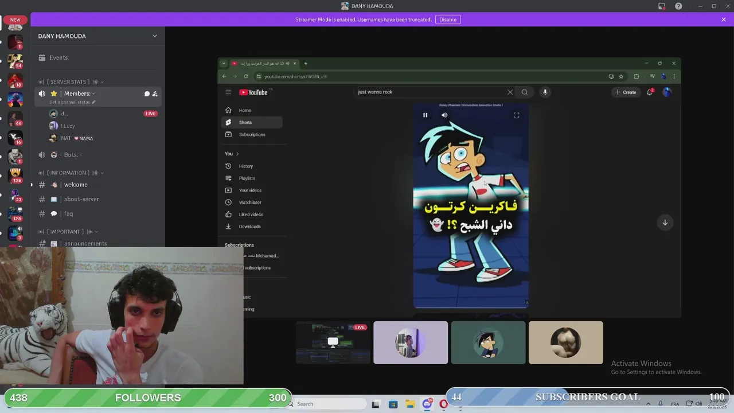Open Downloads in YouTube sidebar

pyautogui.click(x=251, y=226)
